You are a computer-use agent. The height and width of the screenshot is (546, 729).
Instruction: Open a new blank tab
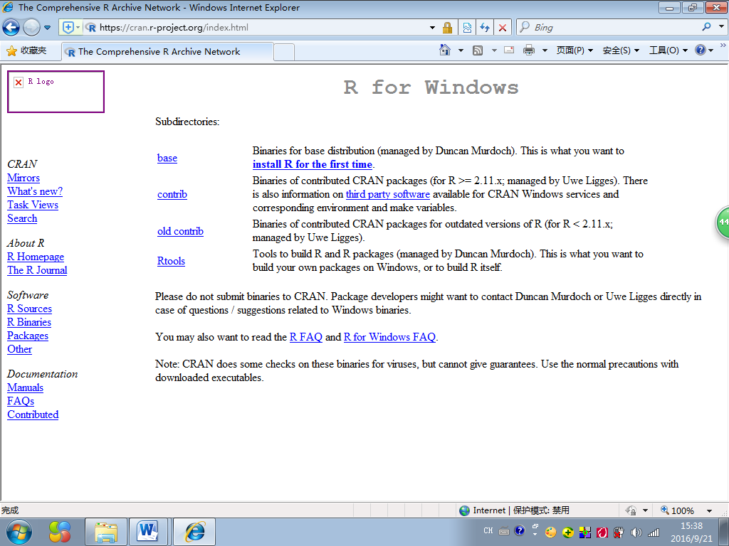(x=283, y=52)
